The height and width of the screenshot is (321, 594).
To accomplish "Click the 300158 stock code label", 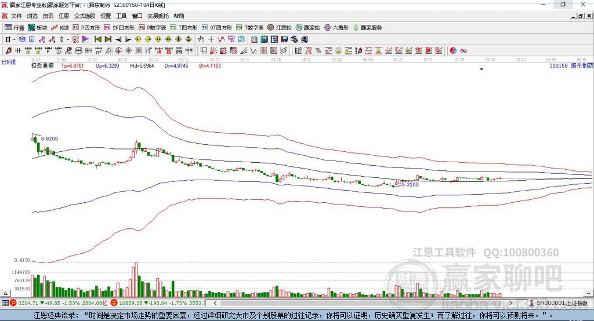I will click(559, 65).
